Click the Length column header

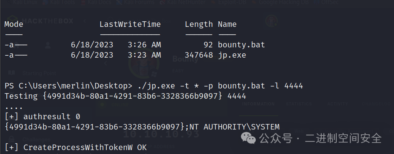[199, 24]
